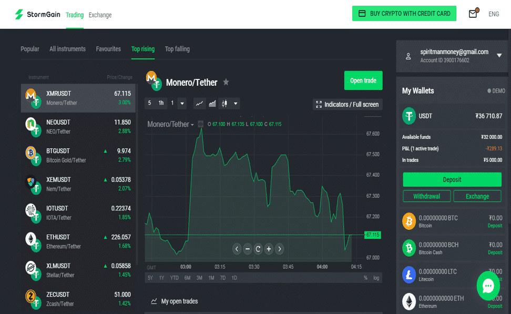
Task: Select the XMRUSDT instrument row
Action: coord(78,98)
